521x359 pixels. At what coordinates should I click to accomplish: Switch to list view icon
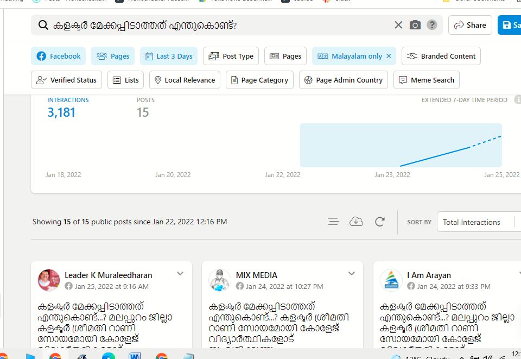point(333,222)
